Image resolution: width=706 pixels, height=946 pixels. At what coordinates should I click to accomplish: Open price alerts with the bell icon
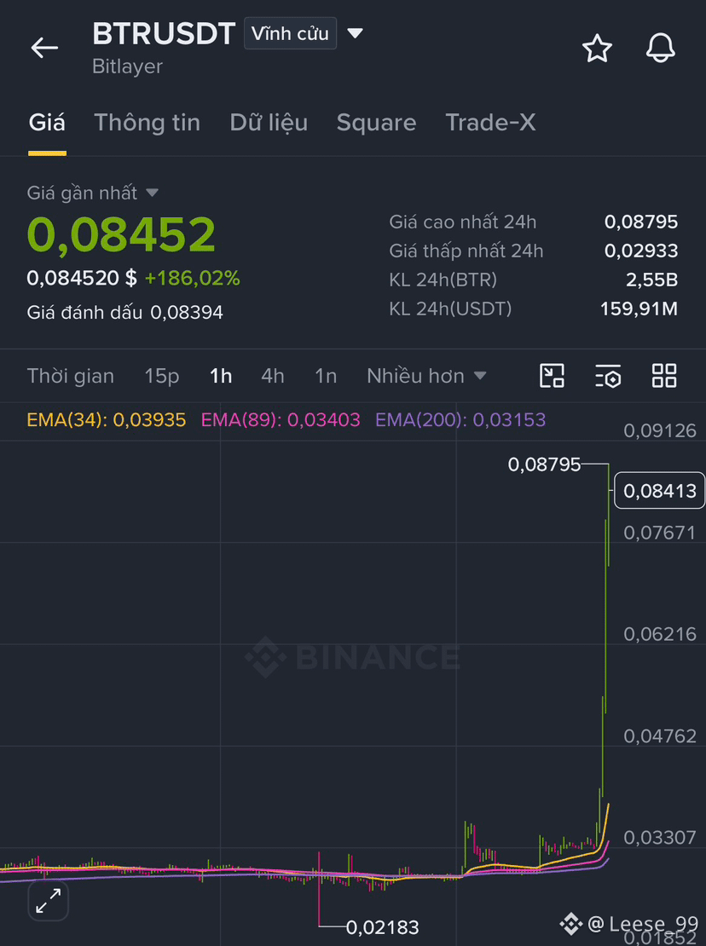coord(660,49)
